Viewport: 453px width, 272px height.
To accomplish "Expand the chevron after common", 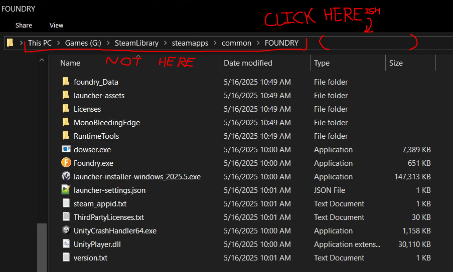I will pyautogui.click(x=258, y=43).
